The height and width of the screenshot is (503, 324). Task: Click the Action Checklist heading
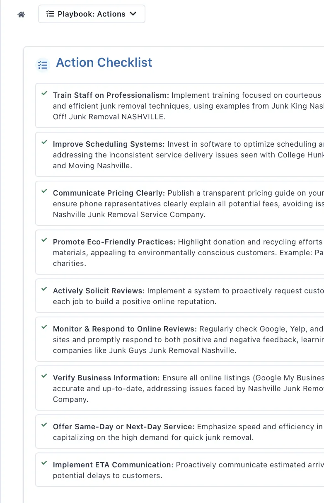point(104,63)
